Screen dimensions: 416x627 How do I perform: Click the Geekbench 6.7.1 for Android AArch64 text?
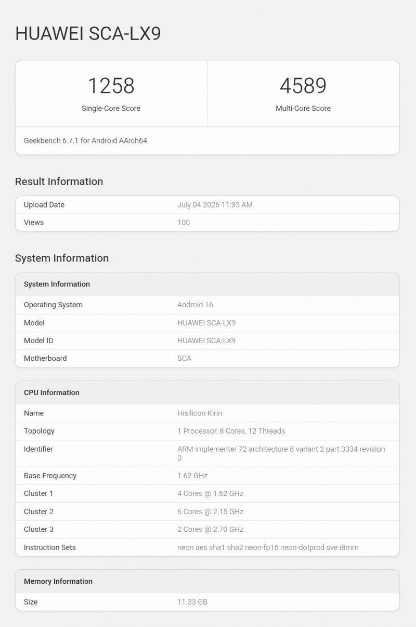(x=85, y=140)
